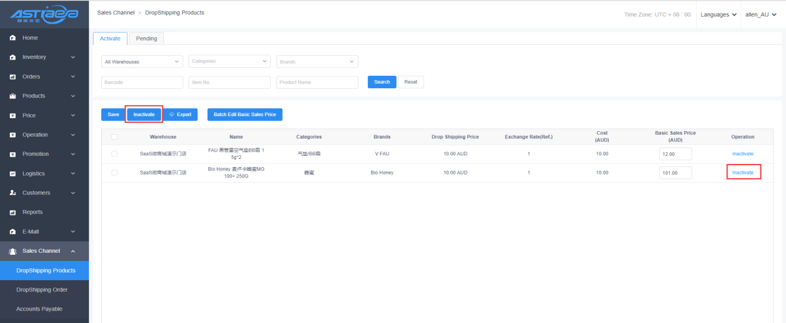Toggle the select-all header checkbox
Image resolution: width=786 pixels, height=323 pixels.
(x=114, y=137)
